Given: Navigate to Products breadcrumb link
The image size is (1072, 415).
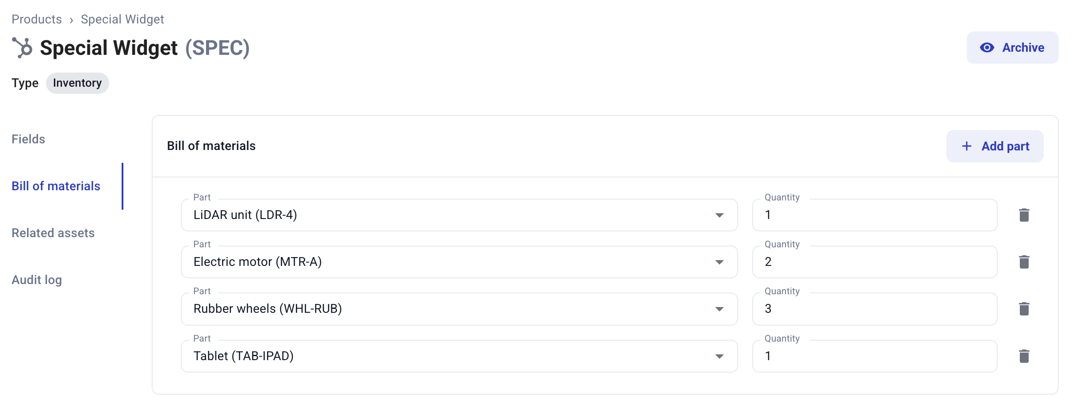Looking at the screenshot, I should 37,19.
